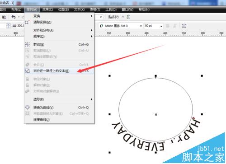Screen dimensions: 226x164
Task: Choose 转换为曲线(V) menu entry
Action: 59,108
